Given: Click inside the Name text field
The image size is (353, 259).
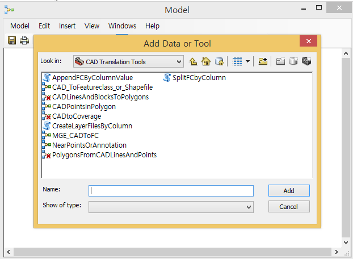Looking at the screenshot, I should [171, 191].
